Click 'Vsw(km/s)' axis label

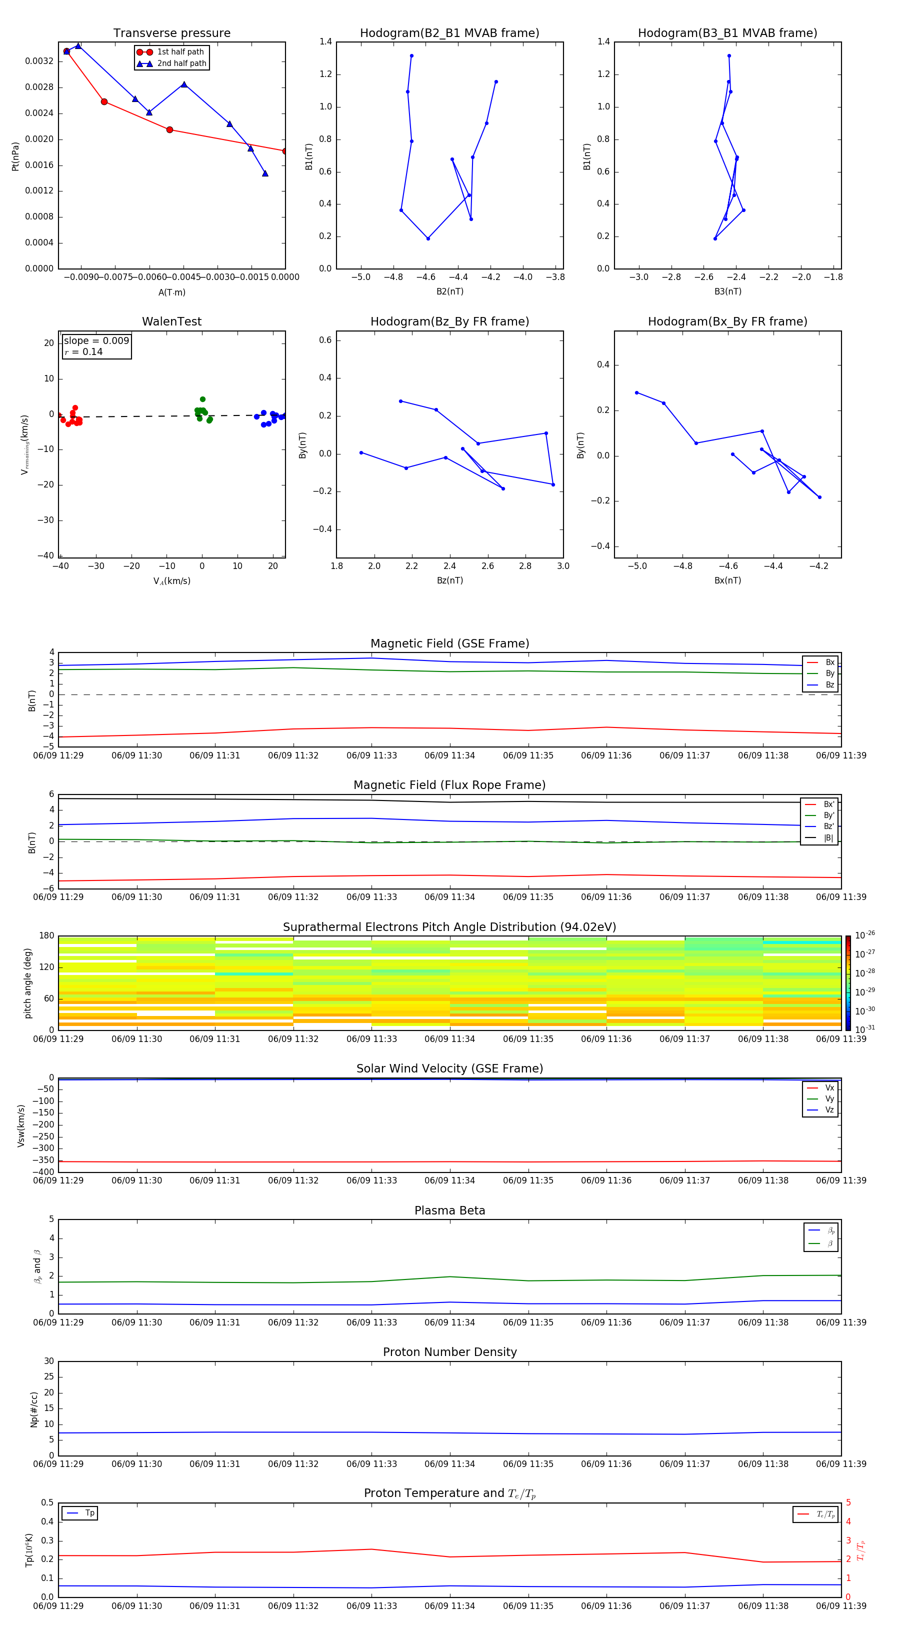pos(20,1125)
